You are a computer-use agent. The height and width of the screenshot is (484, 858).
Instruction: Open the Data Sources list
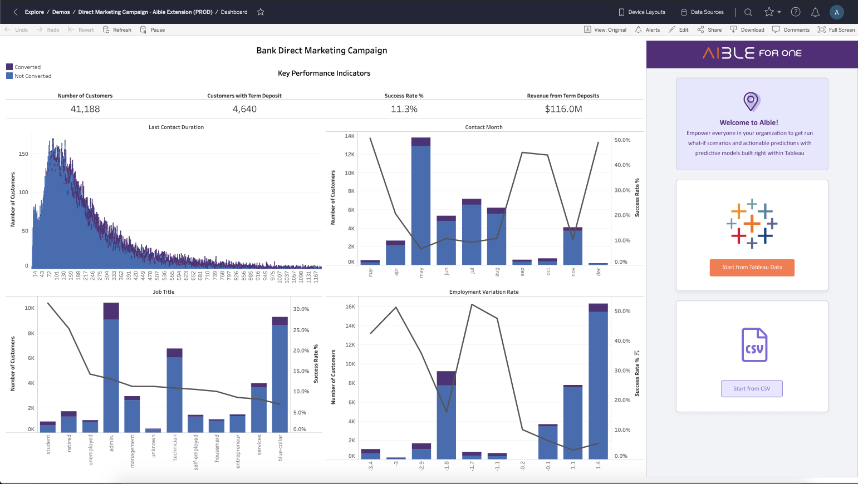[702, 12]
